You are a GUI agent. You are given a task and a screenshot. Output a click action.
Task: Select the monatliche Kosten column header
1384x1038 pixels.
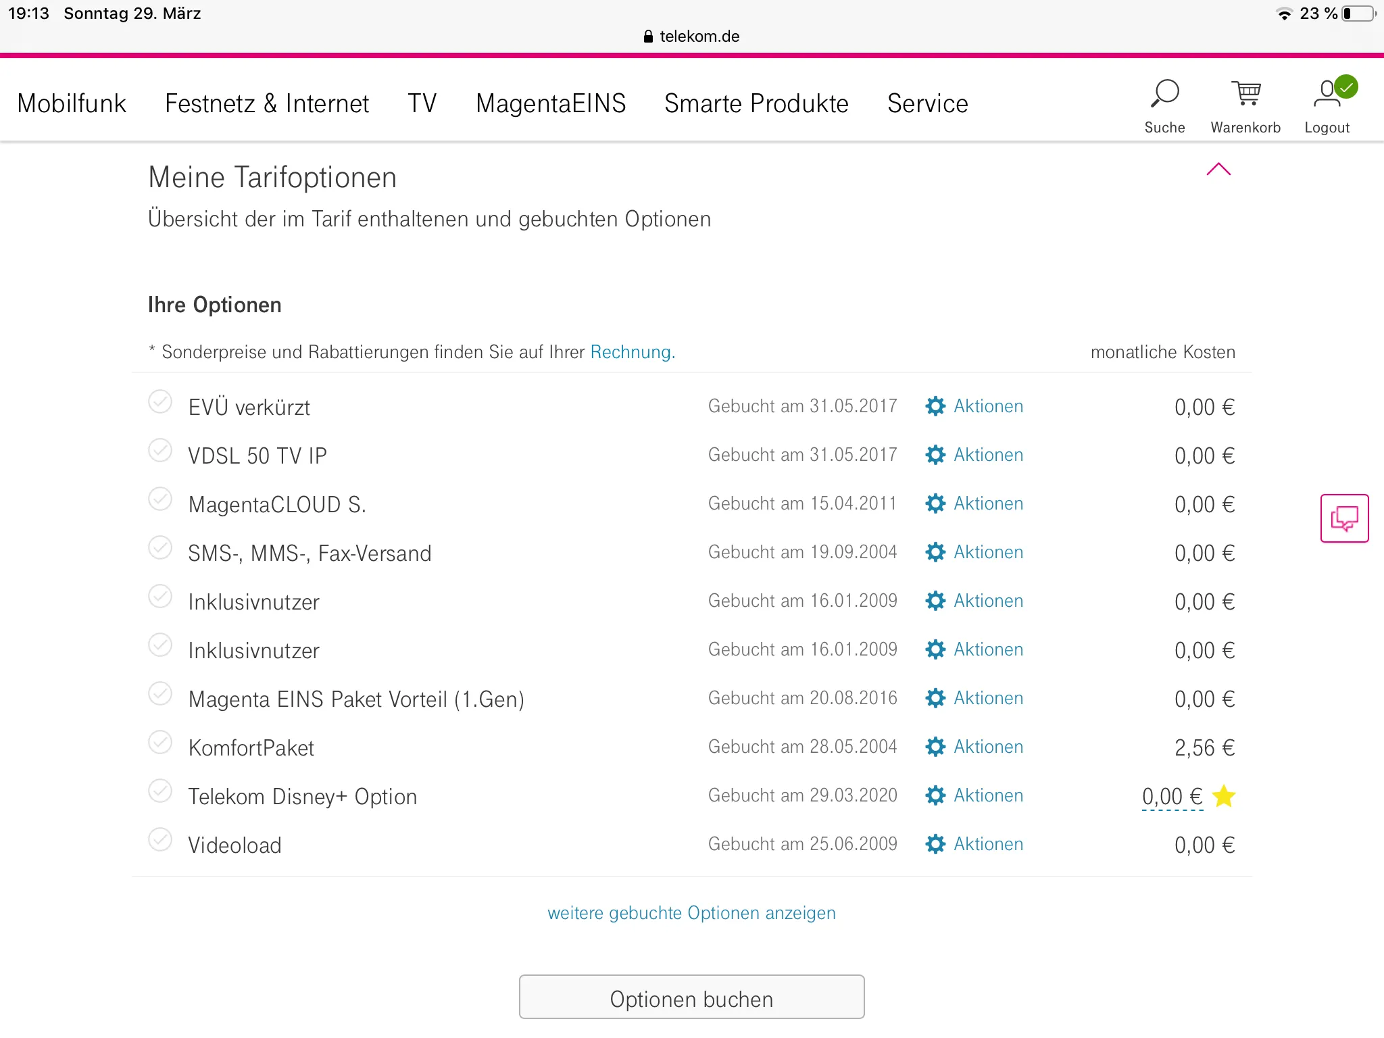pos(1162,352)
